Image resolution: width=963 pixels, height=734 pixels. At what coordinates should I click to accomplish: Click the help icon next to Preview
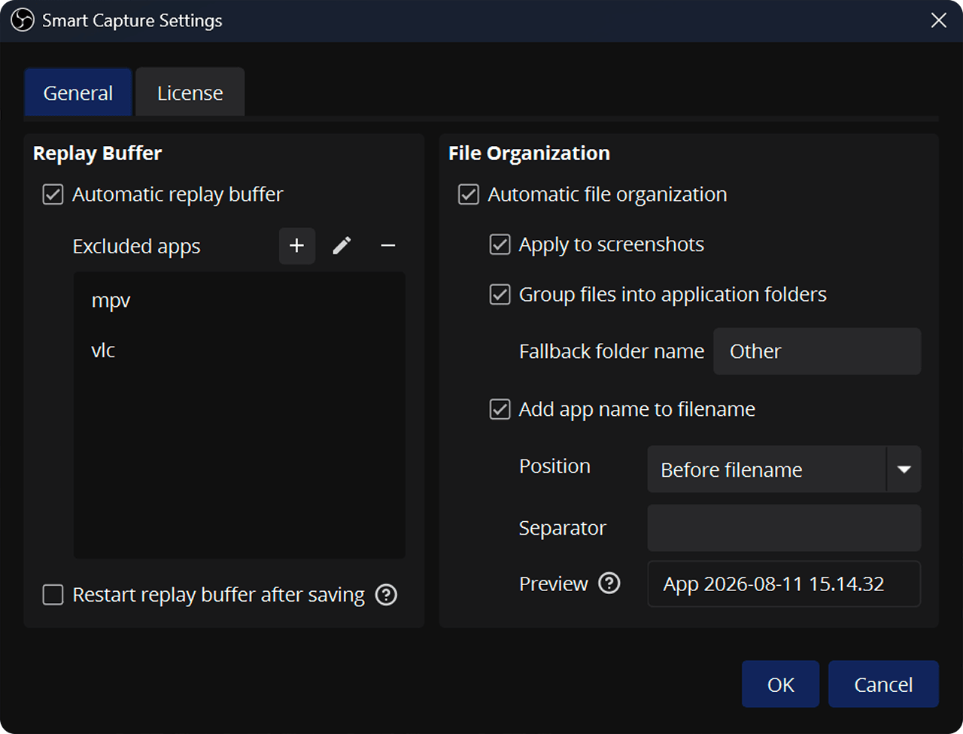pyautogui.click(x=609, y=583)
